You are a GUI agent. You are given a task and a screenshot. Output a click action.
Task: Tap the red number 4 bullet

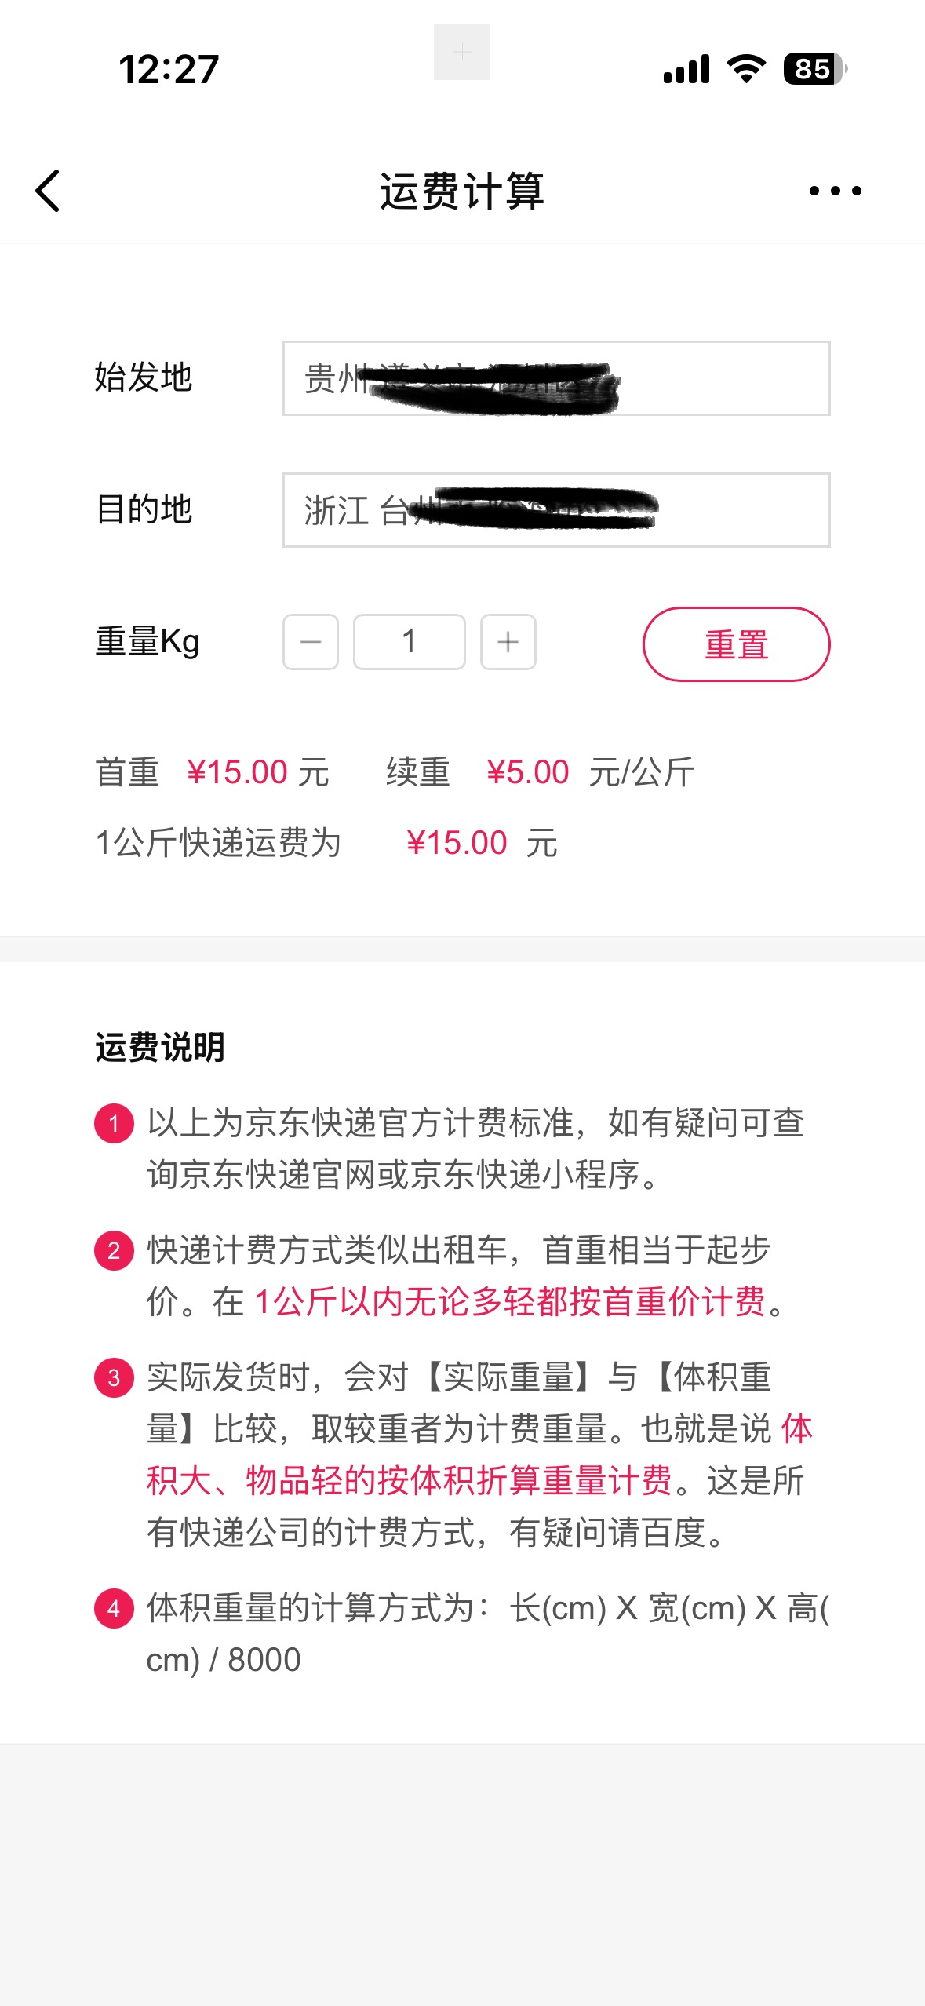(x=114, y=1608)
